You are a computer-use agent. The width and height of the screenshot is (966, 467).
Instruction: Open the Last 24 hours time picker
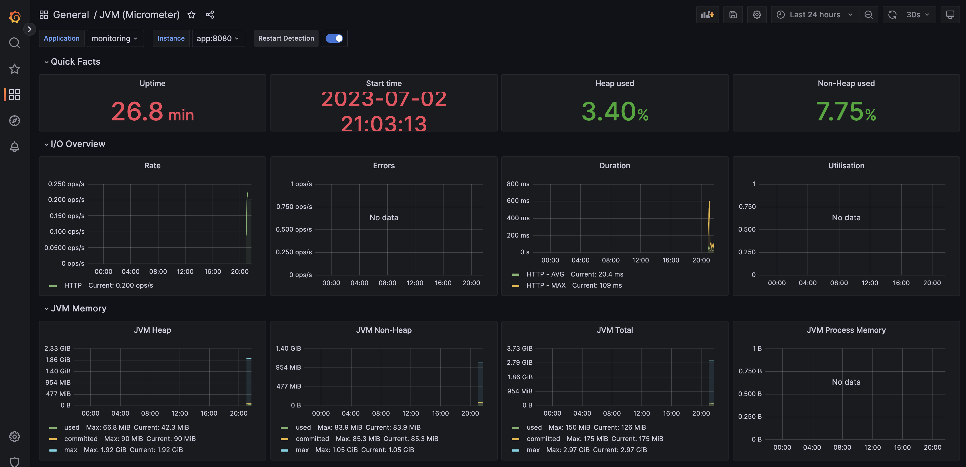pos(815,15)
